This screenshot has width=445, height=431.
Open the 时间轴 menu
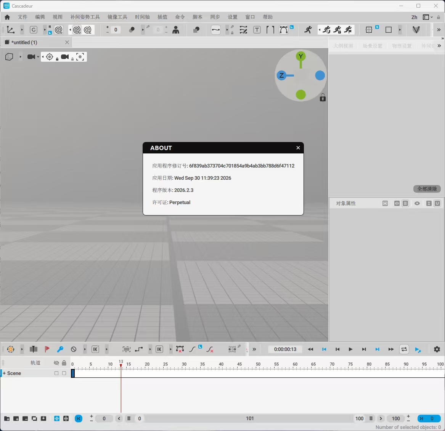(142, 17)
